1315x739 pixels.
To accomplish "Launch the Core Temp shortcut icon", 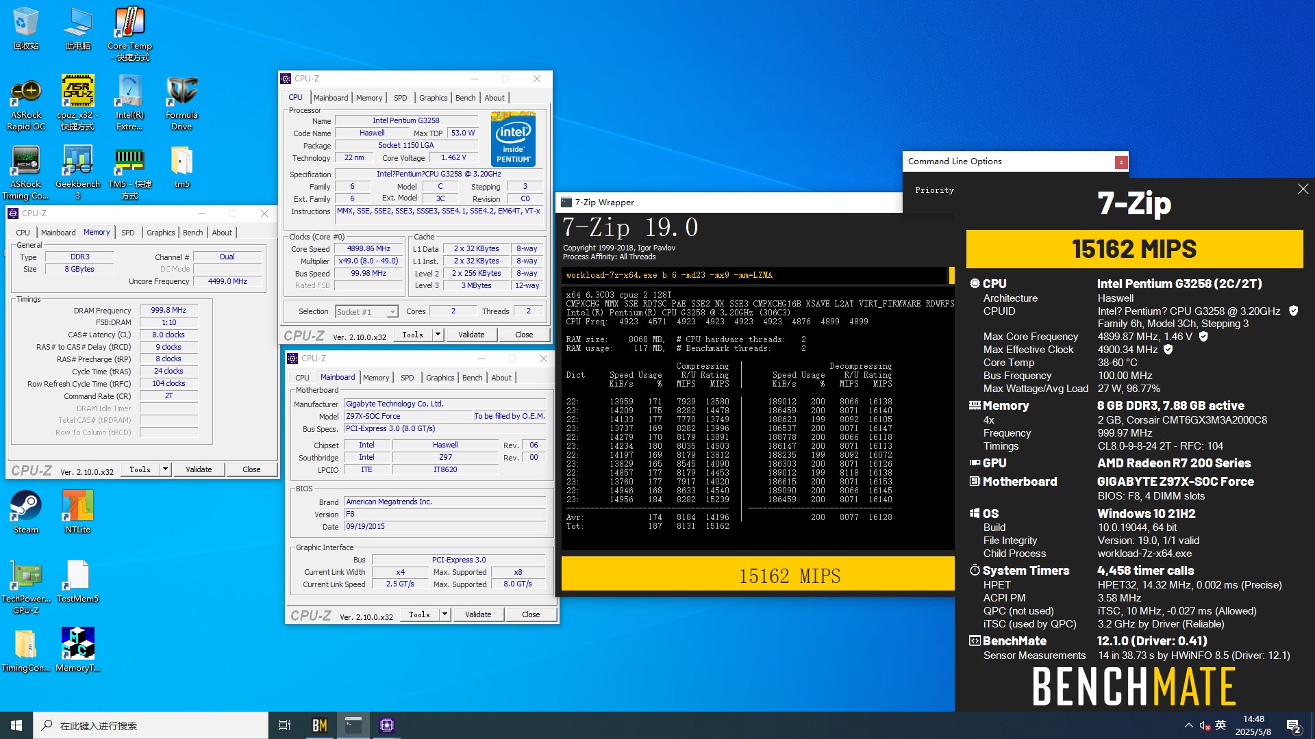I will [129, 34].
